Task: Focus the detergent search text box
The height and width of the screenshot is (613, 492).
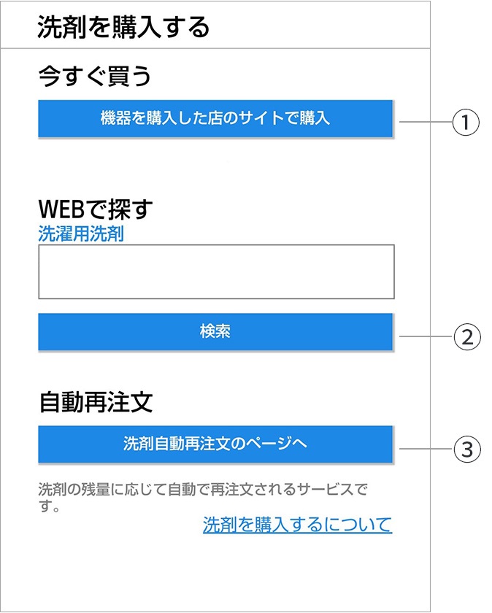Action: point(216,271)
